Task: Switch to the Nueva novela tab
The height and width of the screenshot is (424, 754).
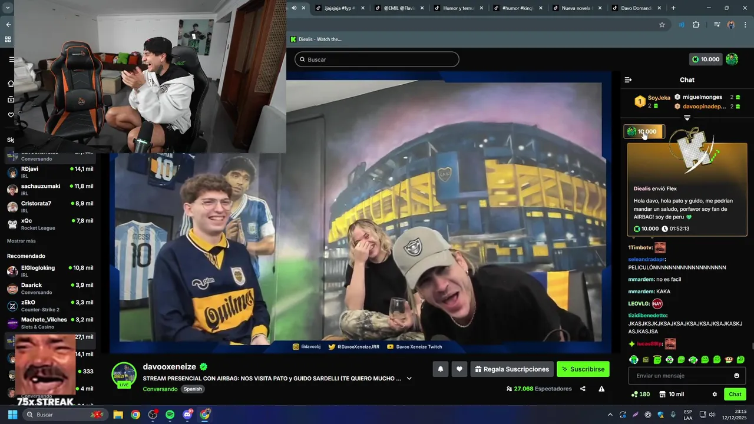Action: 577,8
